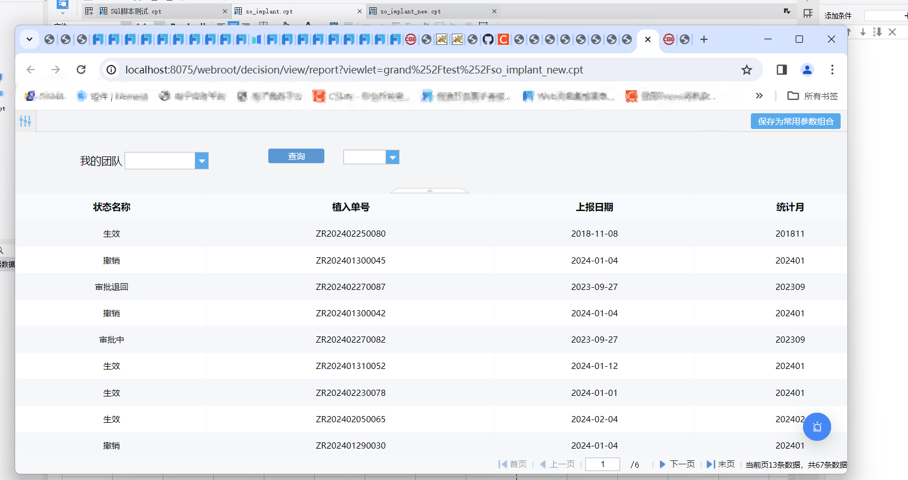Open the parameter panel settings icon
The width and height of the screenshot is (908, 480).
coord(25,121)
